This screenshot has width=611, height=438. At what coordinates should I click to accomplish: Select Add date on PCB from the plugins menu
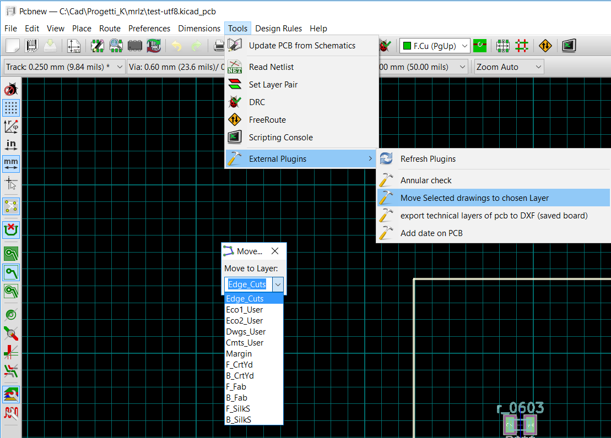[x=430, y=233]
